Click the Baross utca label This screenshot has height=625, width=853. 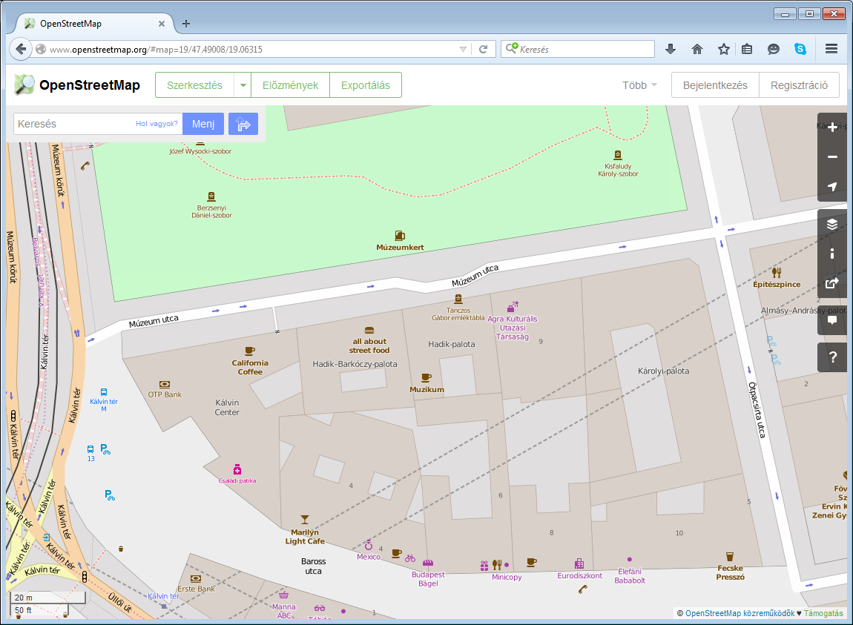coord(313,566)
